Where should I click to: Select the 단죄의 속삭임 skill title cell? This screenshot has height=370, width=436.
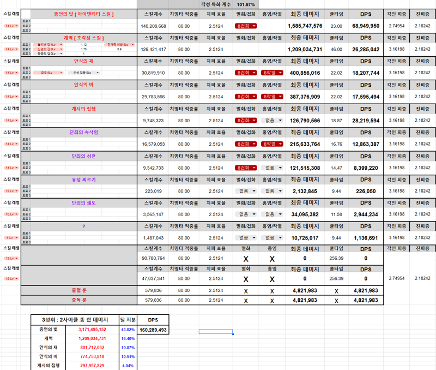84,133
